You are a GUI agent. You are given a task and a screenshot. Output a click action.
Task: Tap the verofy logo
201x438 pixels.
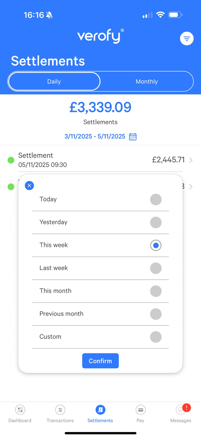point(100,36)
